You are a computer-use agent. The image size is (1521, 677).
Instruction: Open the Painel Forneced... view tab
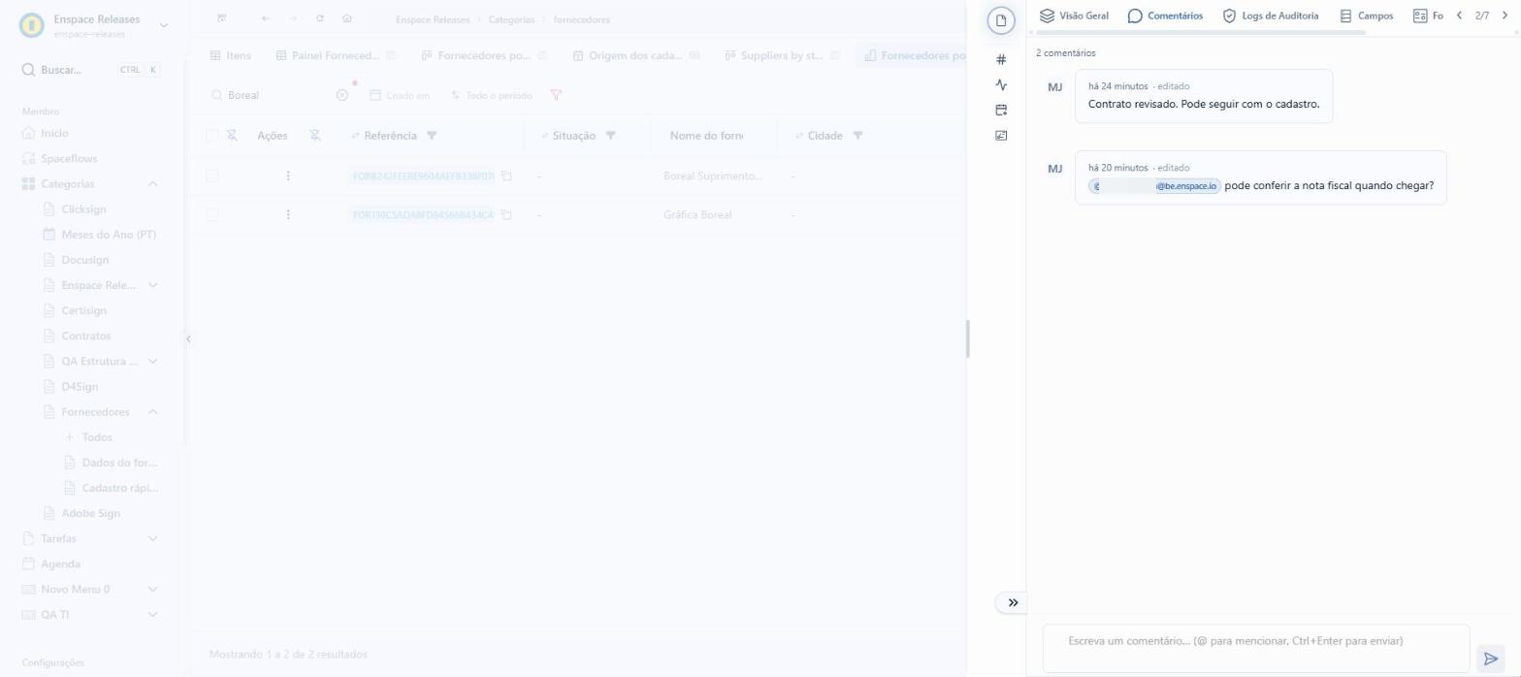point(336,55)
